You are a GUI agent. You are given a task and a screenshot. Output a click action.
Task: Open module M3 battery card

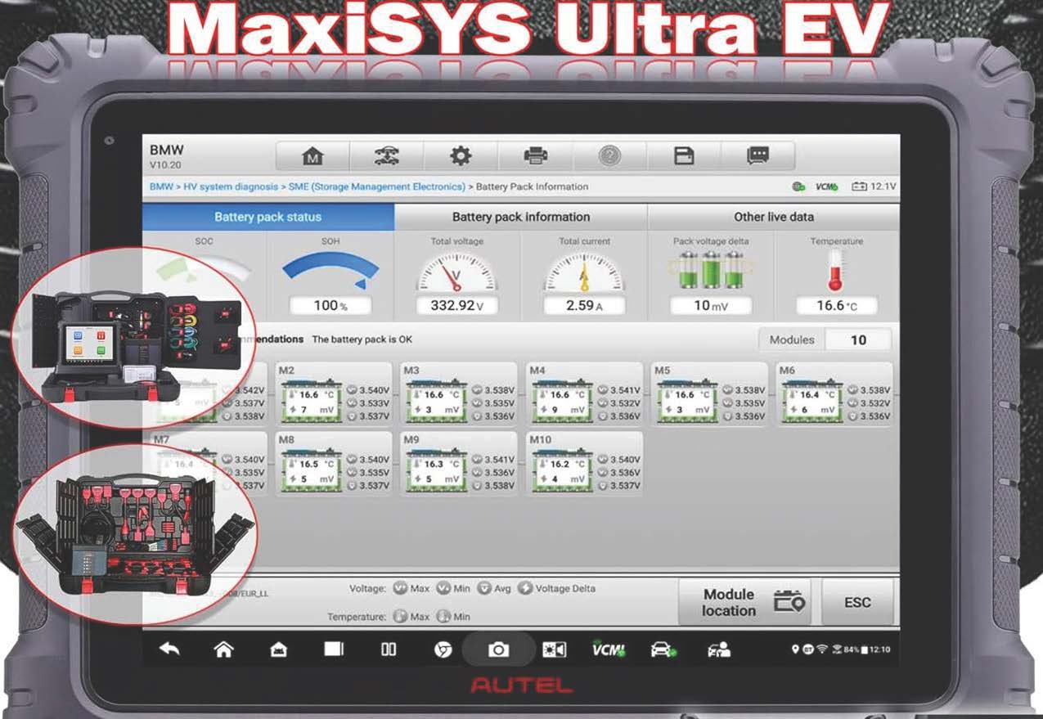coord(458,393)
